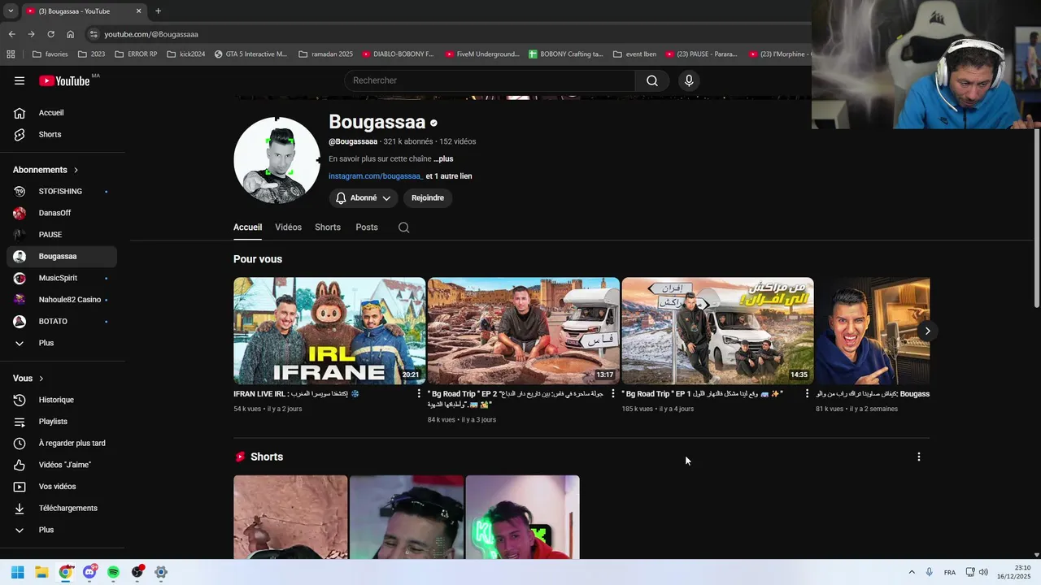Image resolution: width=1041 pixels, height=585 pixels.
Task: Expand channel description with ...plus
Action: pos(443,159)
